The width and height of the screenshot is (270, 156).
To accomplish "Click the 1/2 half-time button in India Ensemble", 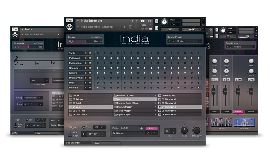I will [x=96, y=127].
